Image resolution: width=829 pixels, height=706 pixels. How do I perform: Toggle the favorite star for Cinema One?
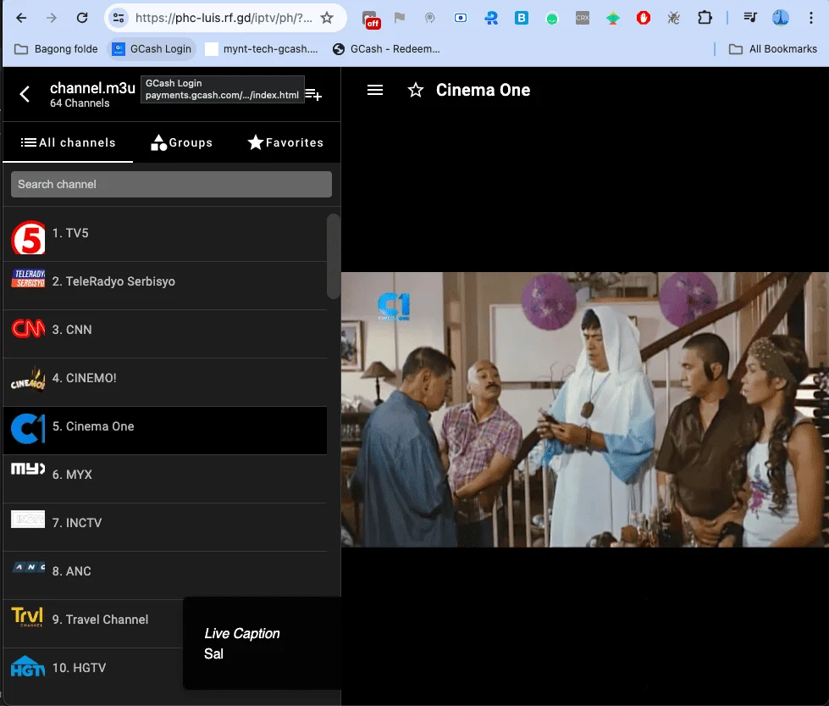[416, 90]
